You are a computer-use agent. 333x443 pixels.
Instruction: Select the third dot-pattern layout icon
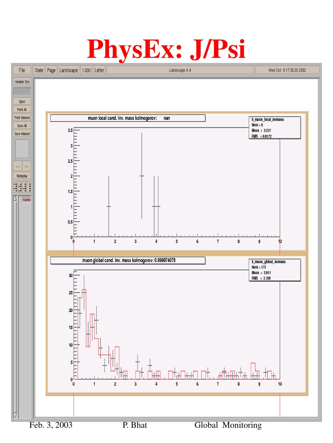coord(25,187)
